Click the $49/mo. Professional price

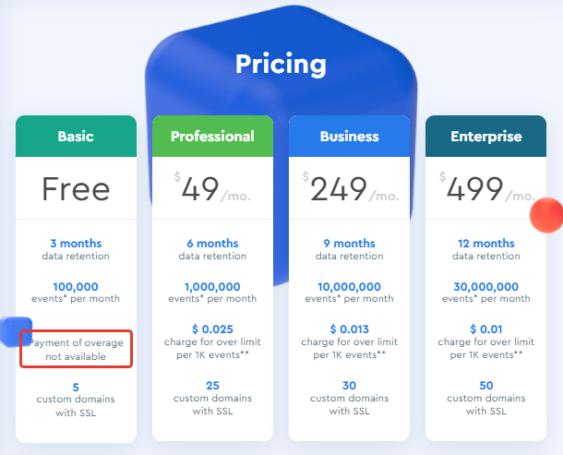(212, 189)
